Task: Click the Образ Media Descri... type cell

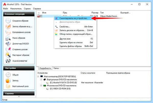Action: click(x=109, y=16)
